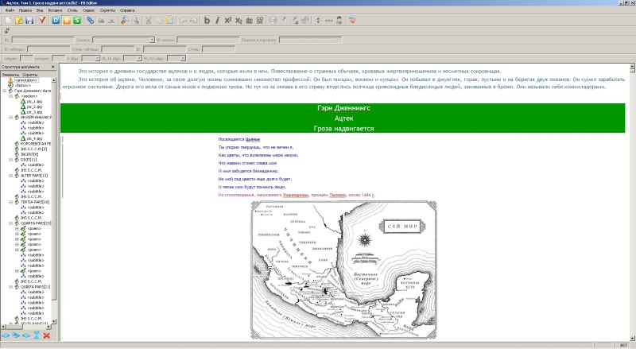The width and height of the screenshot is (636, 349).
Task: Click the green title block Гэри Дженнингс
Action: (x=343, y=118)
